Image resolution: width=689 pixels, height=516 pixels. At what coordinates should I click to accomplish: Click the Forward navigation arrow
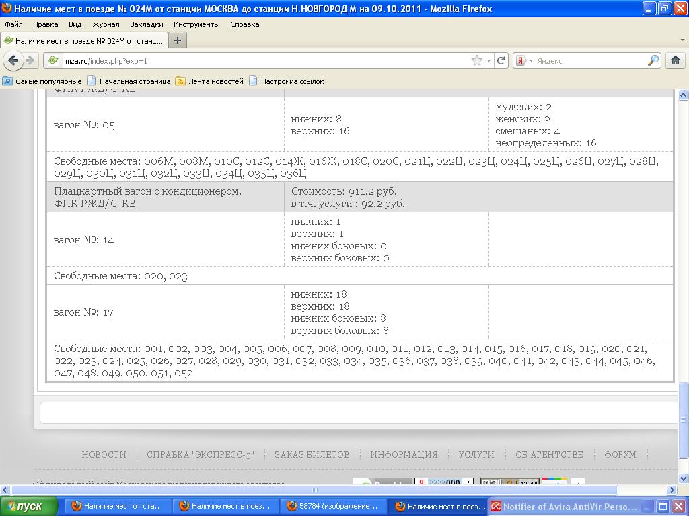(x=30, y=60)
